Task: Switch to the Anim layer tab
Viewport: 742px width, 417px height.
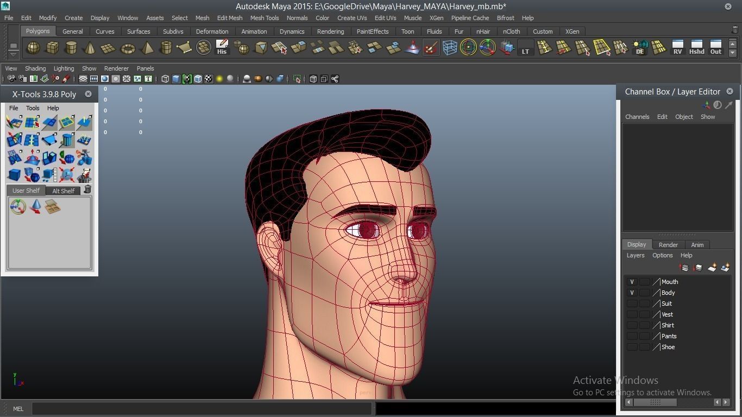Action: point(697,245)
